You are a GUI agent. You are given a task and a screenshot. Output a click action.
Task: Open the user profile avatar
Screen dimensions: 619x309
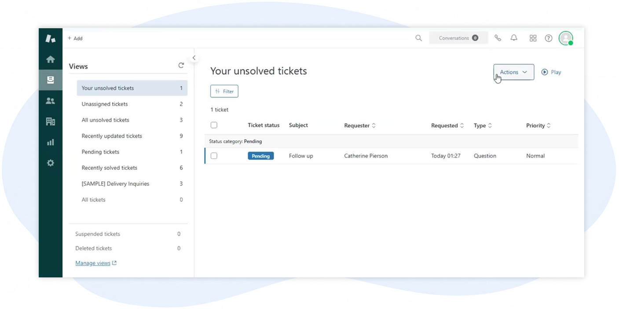click(566, 38)
